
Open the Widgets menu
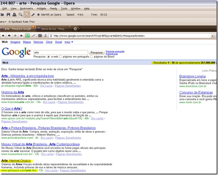pyautogui.click(x=42, y=8)
